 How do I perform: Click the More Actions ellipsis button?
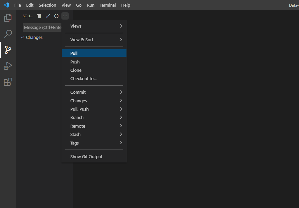click(x=65, y=16)
